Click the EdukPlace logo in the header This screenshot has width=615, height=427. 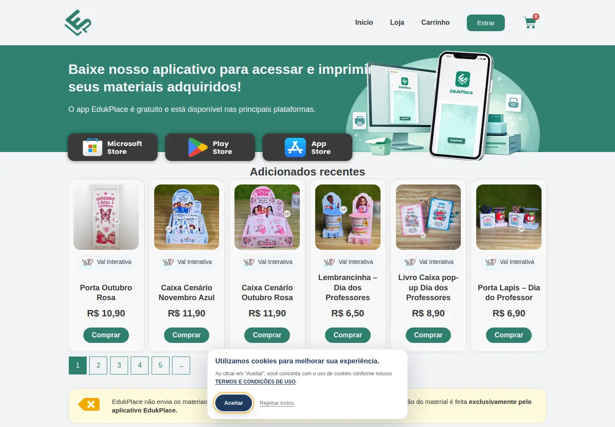[78, 23]
